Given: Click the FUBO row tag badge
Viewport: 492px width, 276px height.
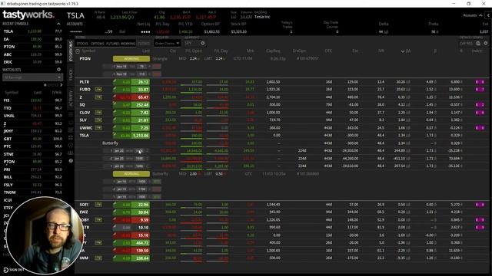Looking at the screenshot, I should pyautogui.click(x=98, y=90).
